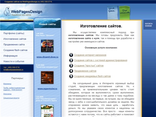Click top bar text 'Создание сайтов на WebPagesDesign.ru'
Viewport: 156px width, 117px height.
click(x=22, y=2)
